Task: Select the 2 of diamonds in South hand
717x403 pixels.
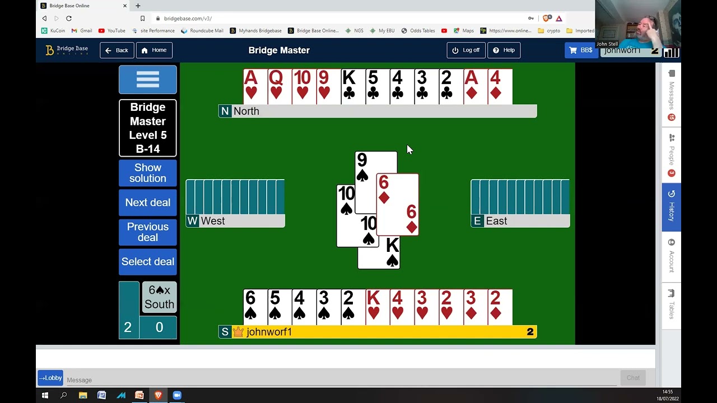Action: [500, 307]
